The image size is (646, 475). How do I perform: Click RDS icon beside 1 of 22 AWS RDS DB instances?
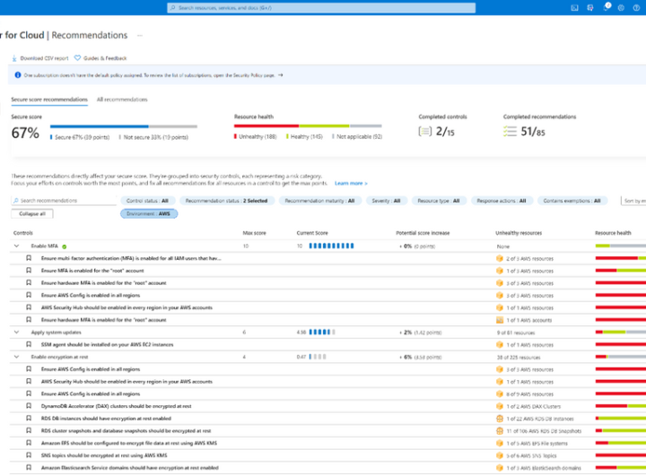click(x=500, y=419)
